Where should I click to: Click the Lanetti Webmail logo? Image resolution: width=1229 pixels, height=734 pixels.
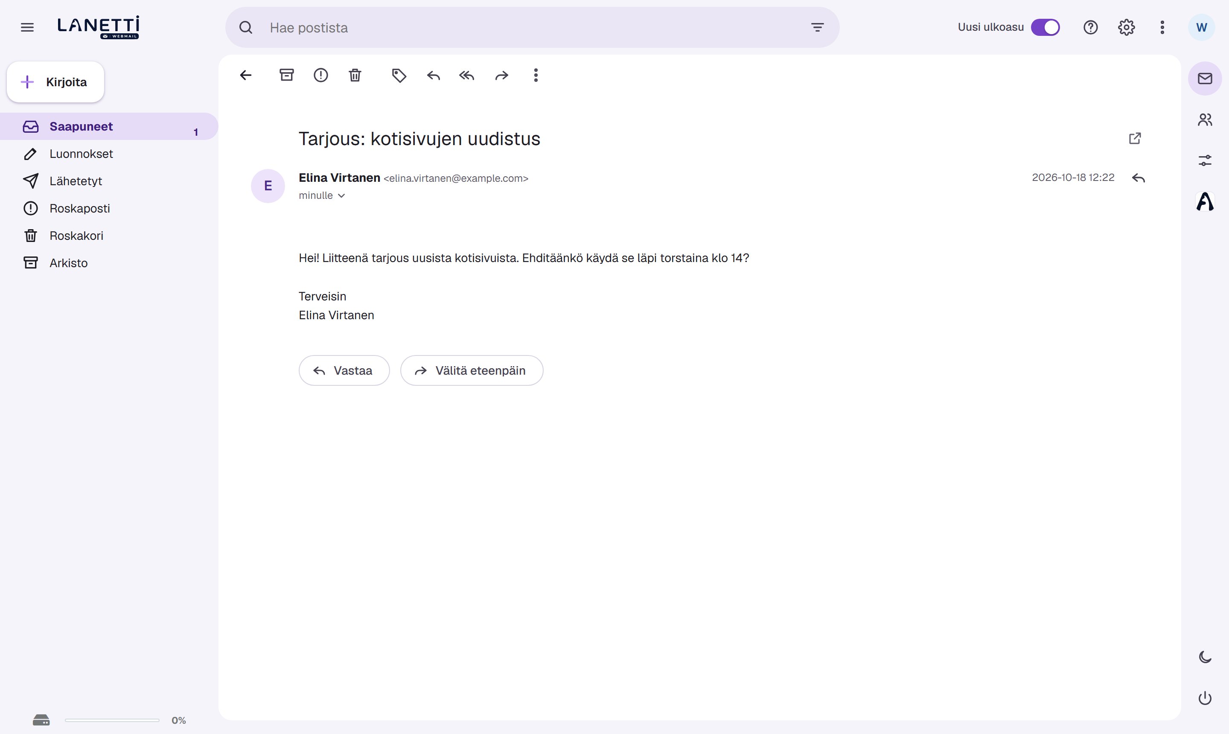coord(99,27)
